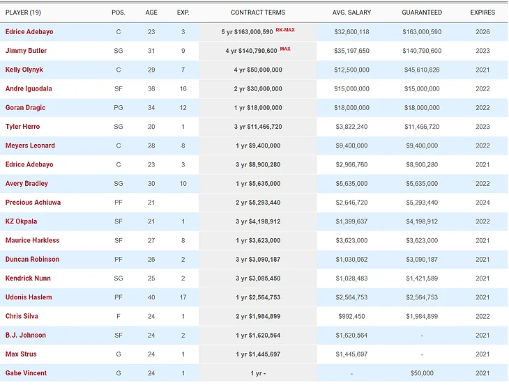Viewport: 509px width, 385px height.
Task: Open Jimmy Butler's player link
Action: point(26,51)
